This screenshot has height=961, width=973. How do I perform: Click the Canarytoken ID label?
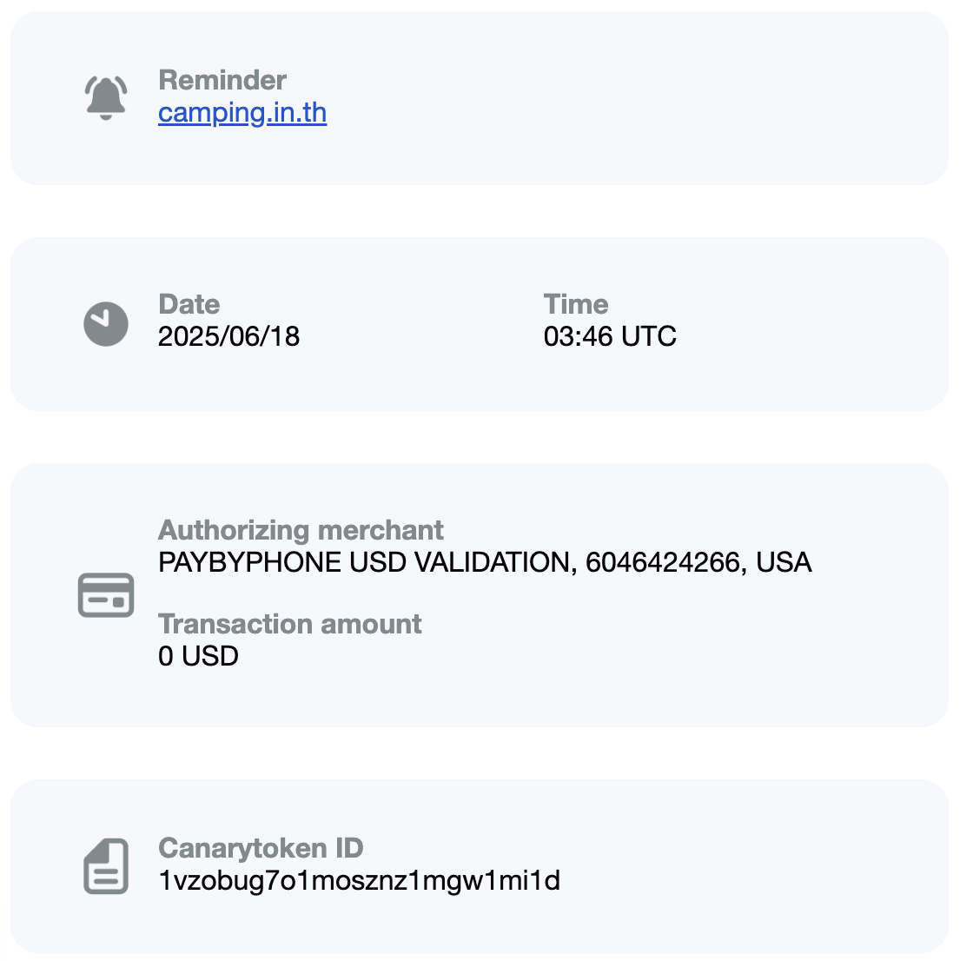[261, 848]
